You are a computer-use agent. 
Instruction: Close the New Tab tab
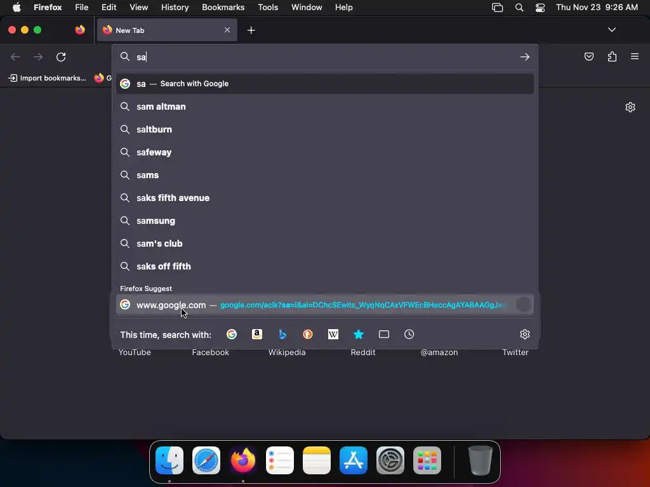[x=227, y=30]
